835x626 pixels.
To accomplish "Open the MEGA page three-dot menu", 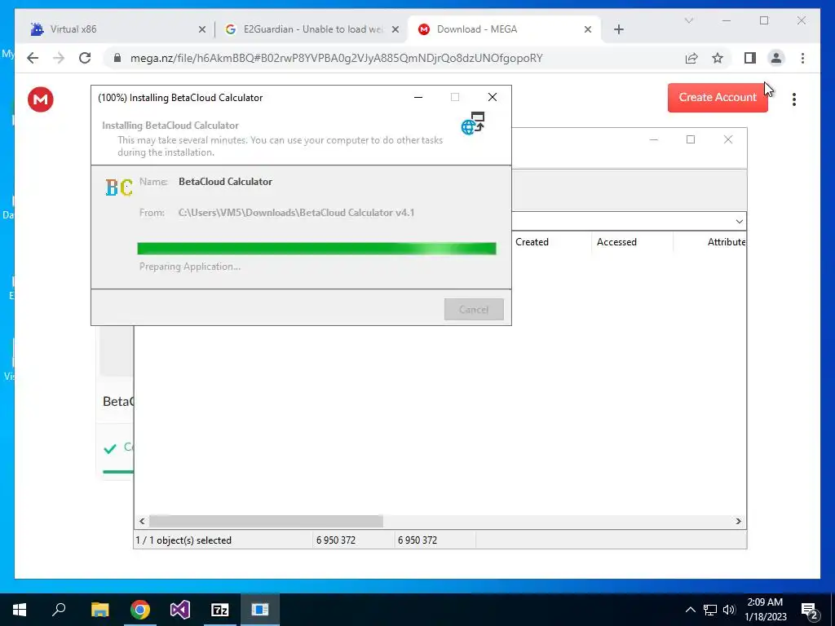I will (x=794, y=99).
